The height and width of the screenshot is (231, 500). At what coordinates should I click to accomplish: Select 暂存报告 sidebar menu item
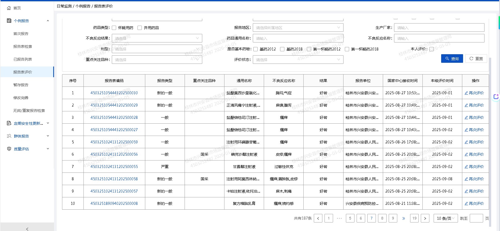[x=21, y=85]
